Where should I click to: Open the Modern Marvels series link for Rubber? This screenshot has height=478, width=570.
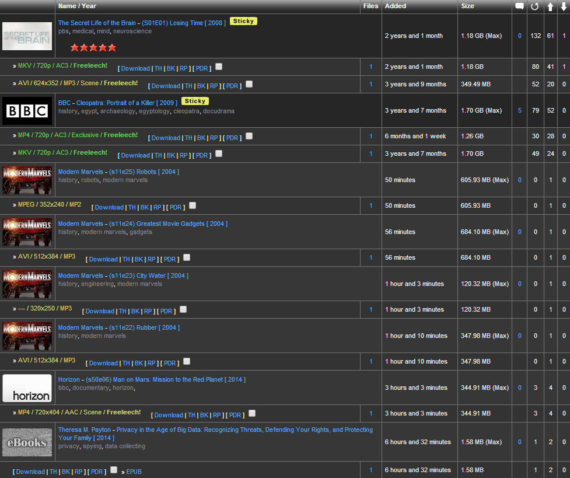81,328
